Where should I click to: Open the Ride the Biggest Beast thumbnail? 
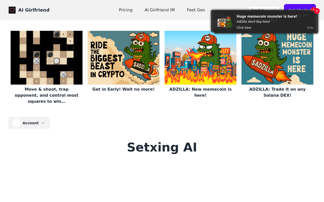point(124,58)
